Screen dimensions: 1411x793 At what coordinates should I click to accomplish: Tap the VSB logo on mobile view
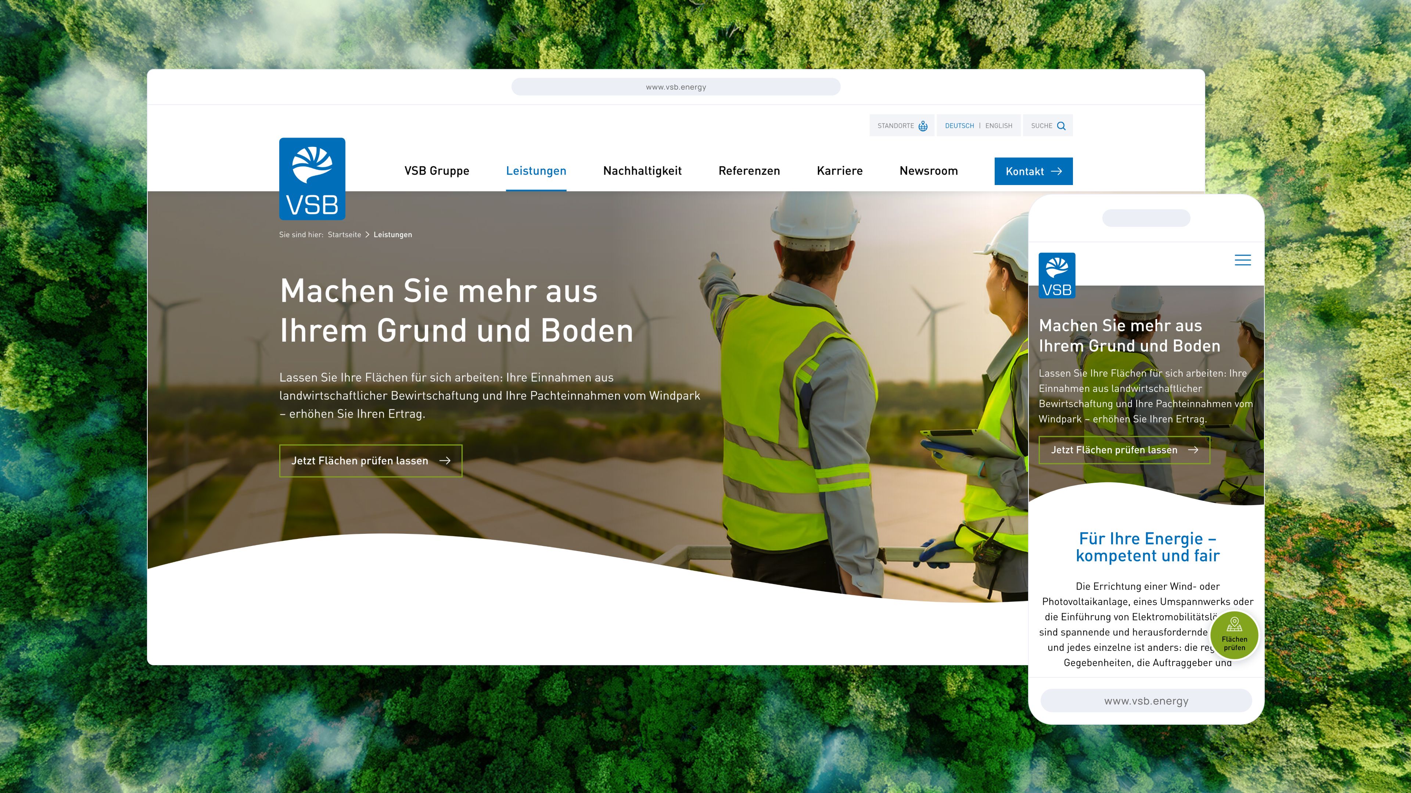[1057, 275]
